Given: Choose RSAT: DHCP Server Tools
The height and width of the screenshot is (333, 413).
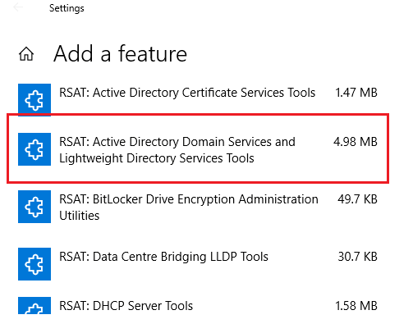Looking at the screenshot, I should coord(126,306).
